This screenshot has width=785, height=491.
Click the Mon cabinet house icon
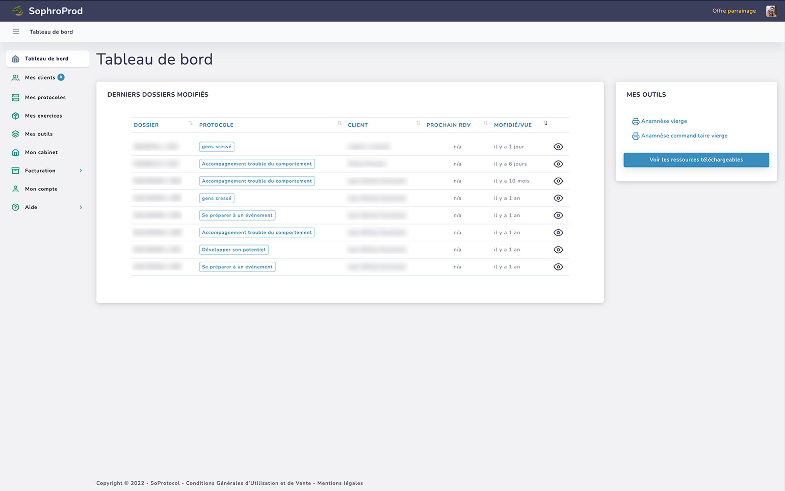click(x=16, y=152)
